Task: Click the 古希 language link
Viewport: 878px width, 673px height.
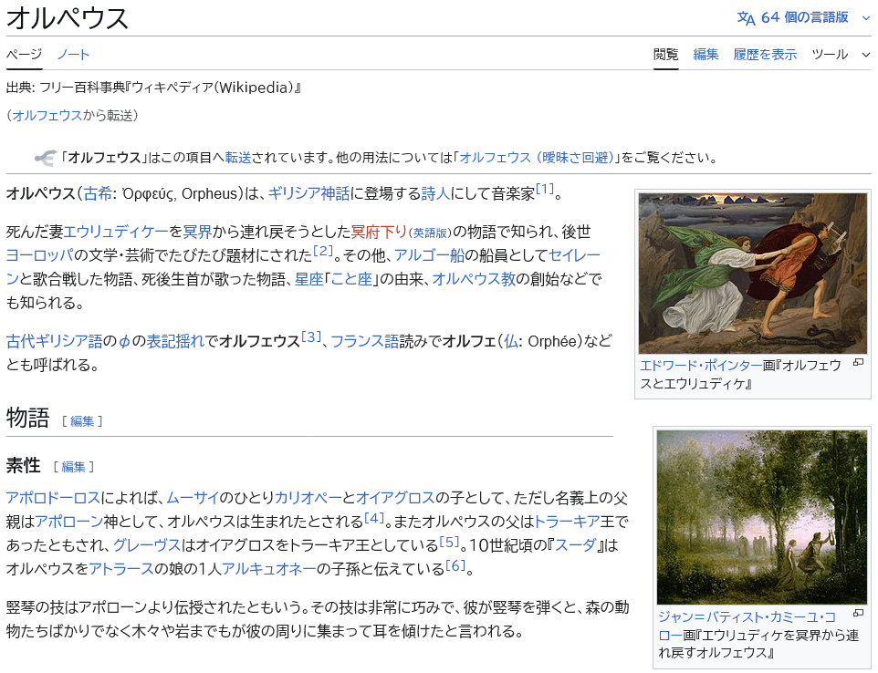Action: 98,193
